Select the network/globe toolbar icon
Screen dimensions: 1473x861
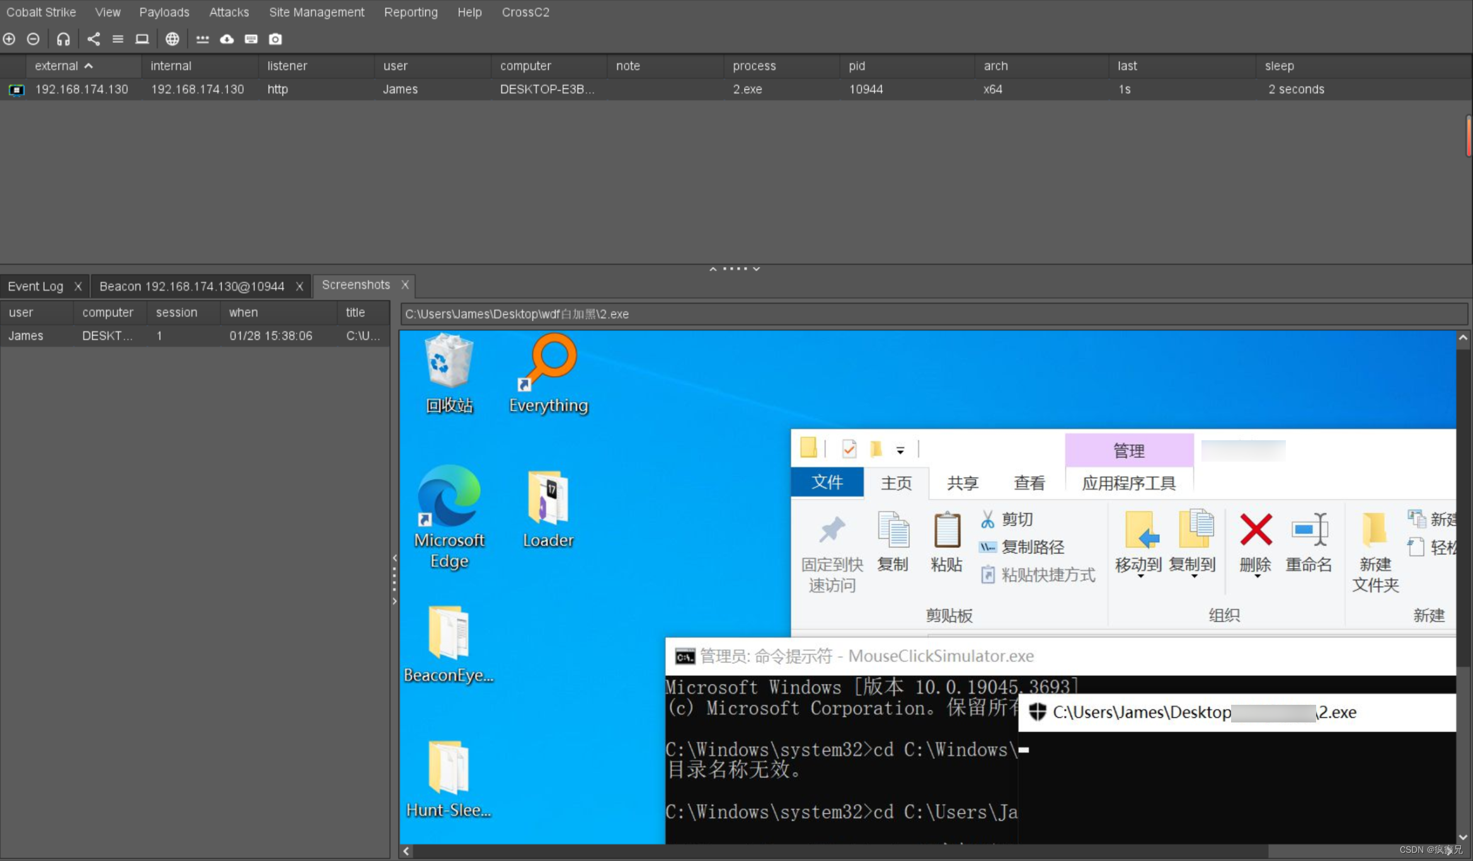pyautogui.click(x=171, y=39)
